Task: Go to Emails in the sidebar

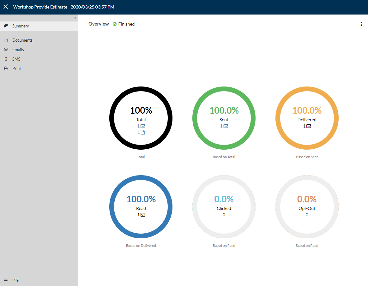Action: (18, 50)
